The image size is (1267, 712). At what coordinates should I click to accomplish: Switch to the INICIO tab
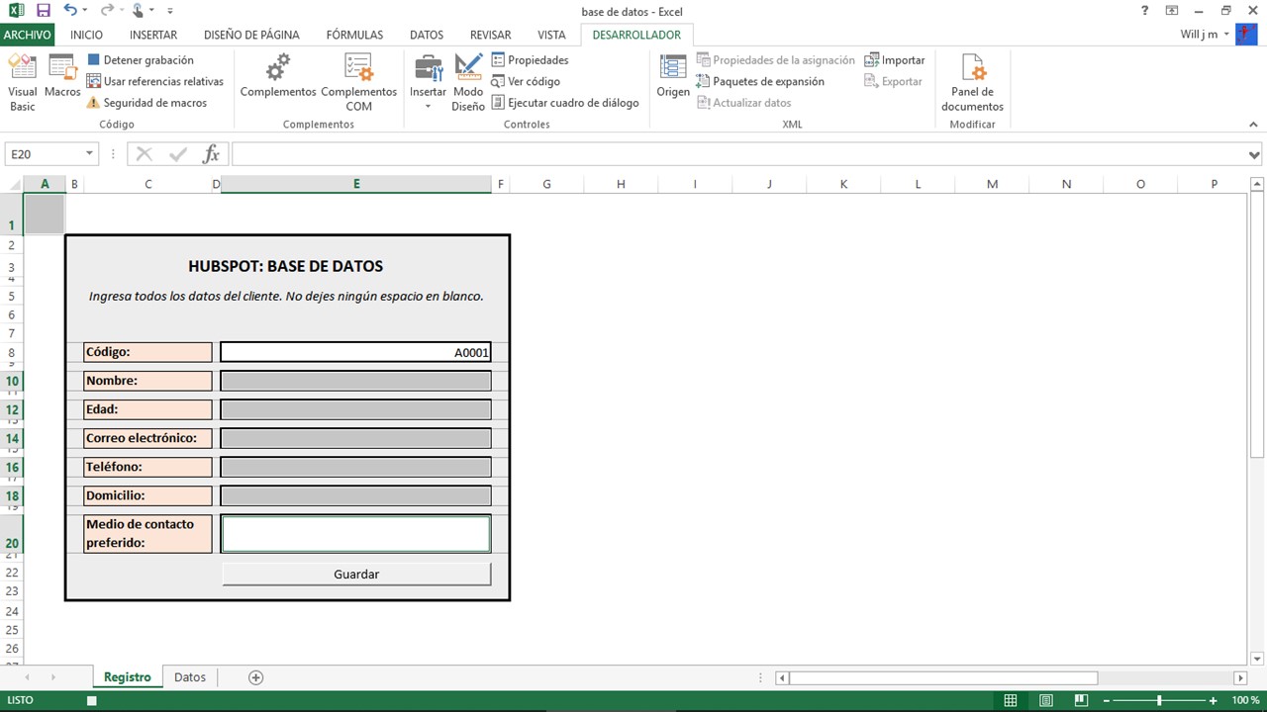pos(86,35)
